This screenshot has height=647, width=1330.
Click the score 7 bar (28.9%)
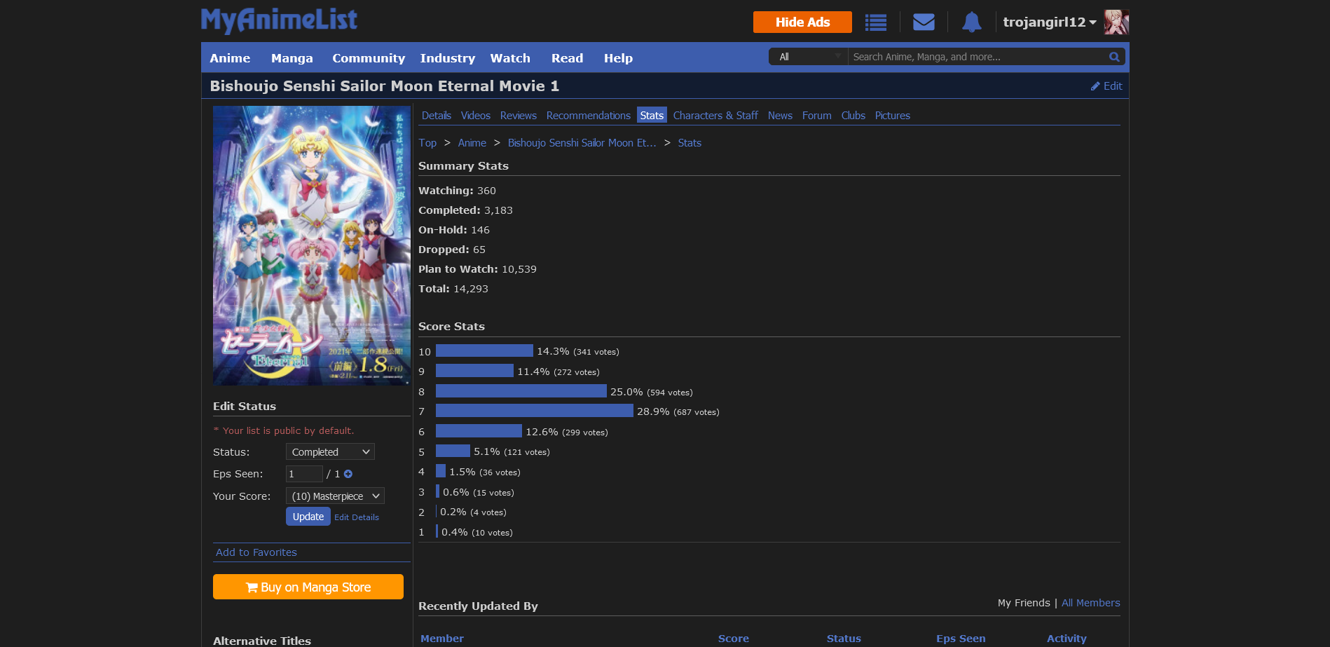point(534,411)
